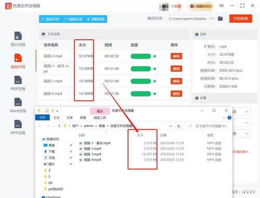The height and width of the screenshot is (198, 260).
Task: Go up one folder level in Explorer
Action: click(59, 126)
